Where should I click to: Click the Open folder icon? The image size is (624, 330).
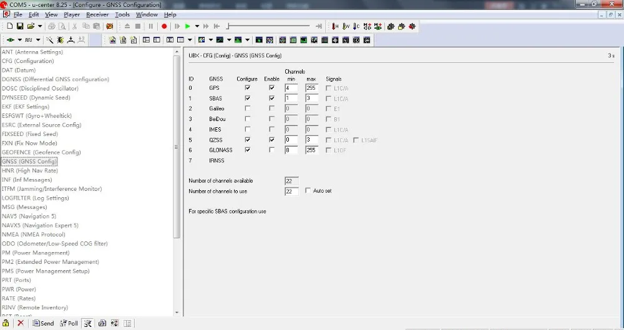coord(31,26)
